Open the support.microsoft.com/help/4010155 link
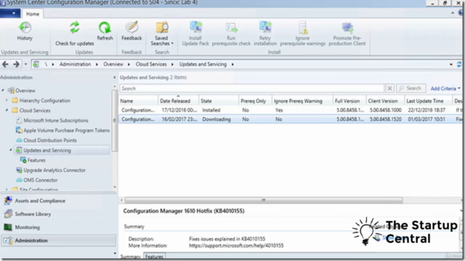The height and width of the screenshot is (261, 465). coord(236,246)
